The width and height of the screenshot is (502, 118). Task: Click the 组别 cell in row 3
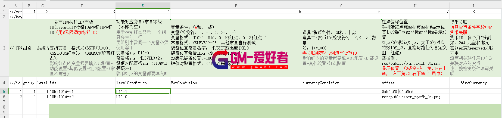29,48
